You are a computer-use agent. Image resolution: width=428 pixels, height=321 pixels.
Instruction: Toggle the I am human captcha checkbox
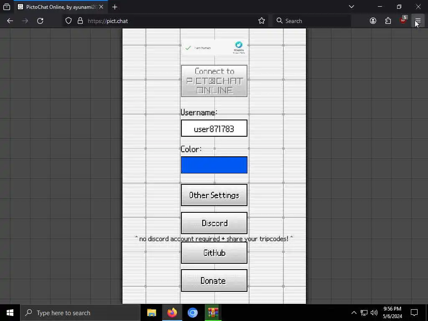click(x=188, y=48)
